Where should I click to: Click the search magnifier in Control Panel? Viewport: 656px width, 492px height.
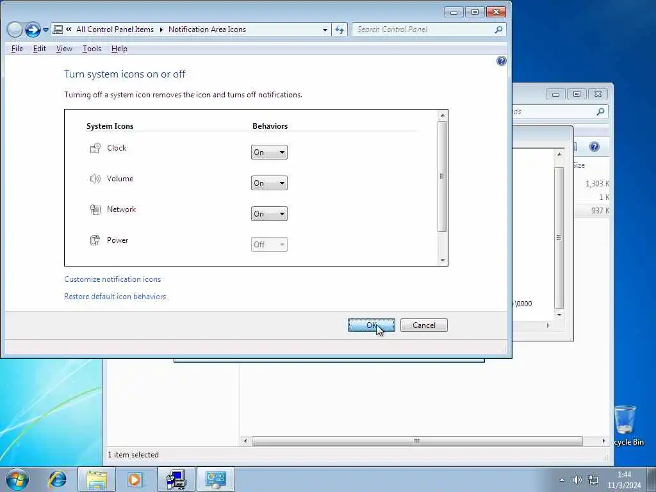pyautogui.click(x=498, y=29)
